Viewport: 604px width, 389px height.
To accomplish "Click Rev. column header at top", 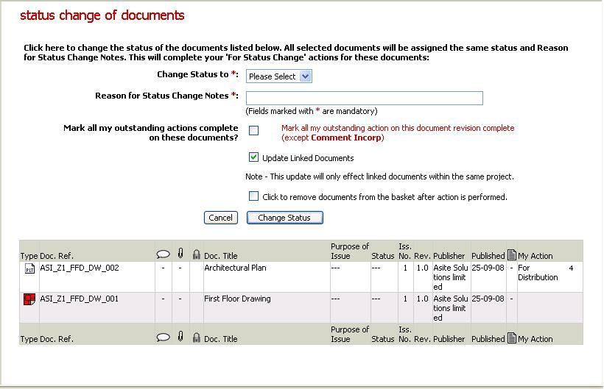I will point(422,256).
